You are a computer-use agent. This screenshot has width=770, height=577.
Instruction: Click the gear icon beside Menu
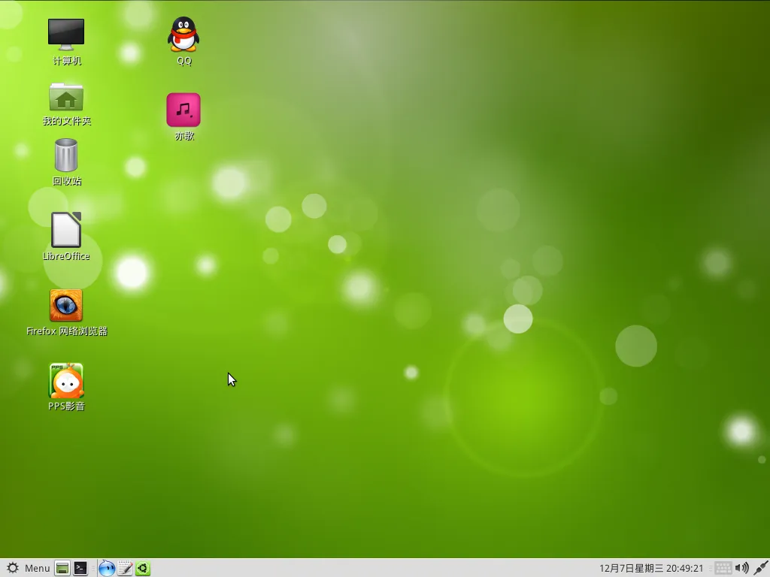click(x=13, y=568)
